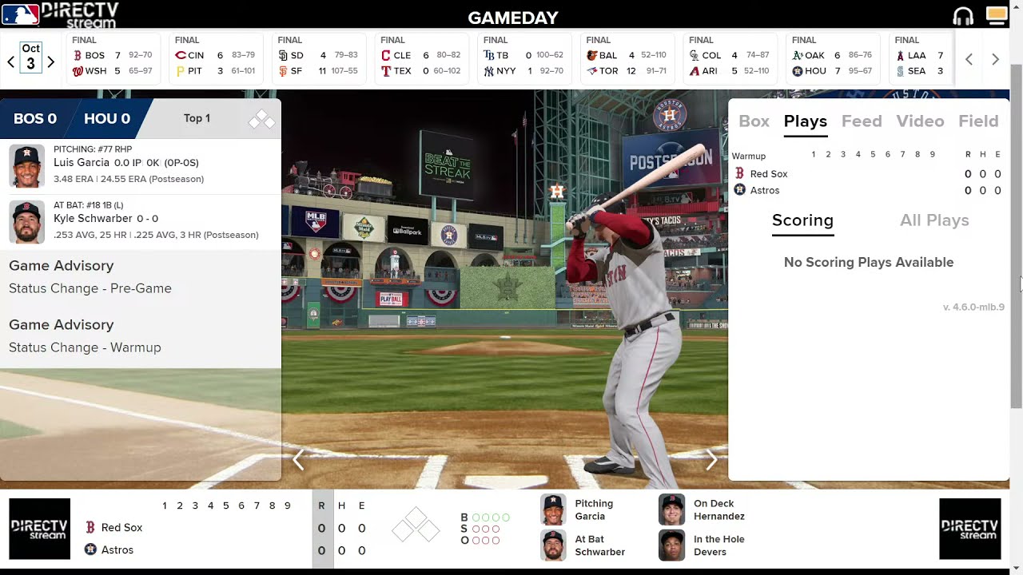1023x575 pixels.
Task: Go to the next date on the scoreboard
Action: [50, 61]
